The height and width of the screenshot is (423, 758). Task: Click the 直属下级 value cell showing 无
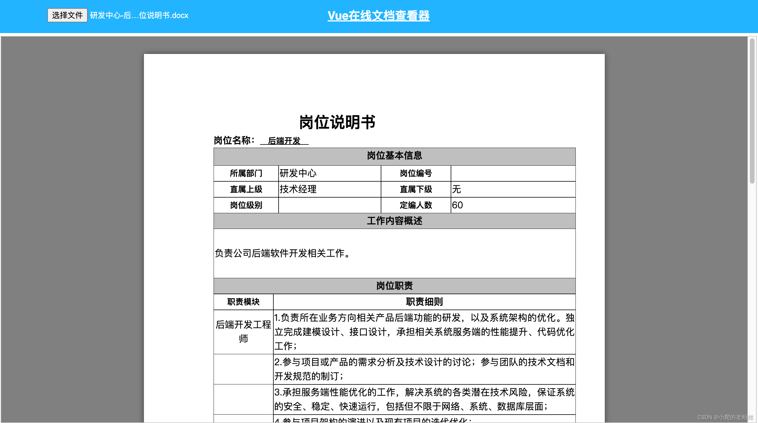(x=457, y=189)
